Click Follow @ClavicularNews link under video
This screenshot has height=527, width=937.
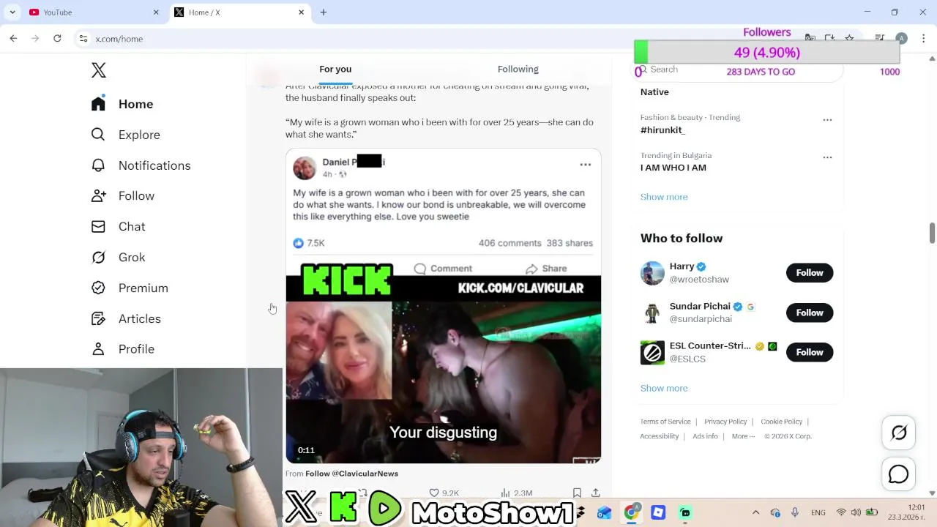tap(351, 474)
